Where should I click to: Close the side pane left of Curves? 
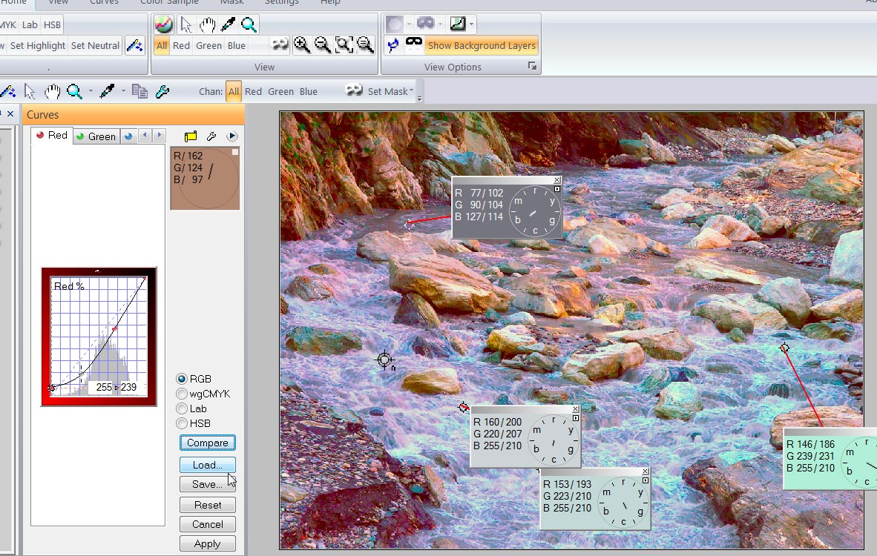click(10, 113)
